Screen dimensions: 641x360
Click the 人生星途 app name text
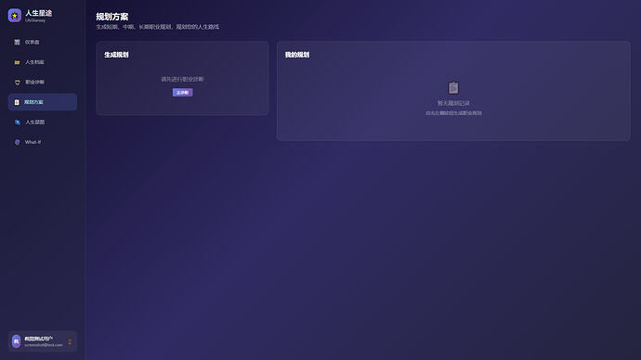point(38,13)
